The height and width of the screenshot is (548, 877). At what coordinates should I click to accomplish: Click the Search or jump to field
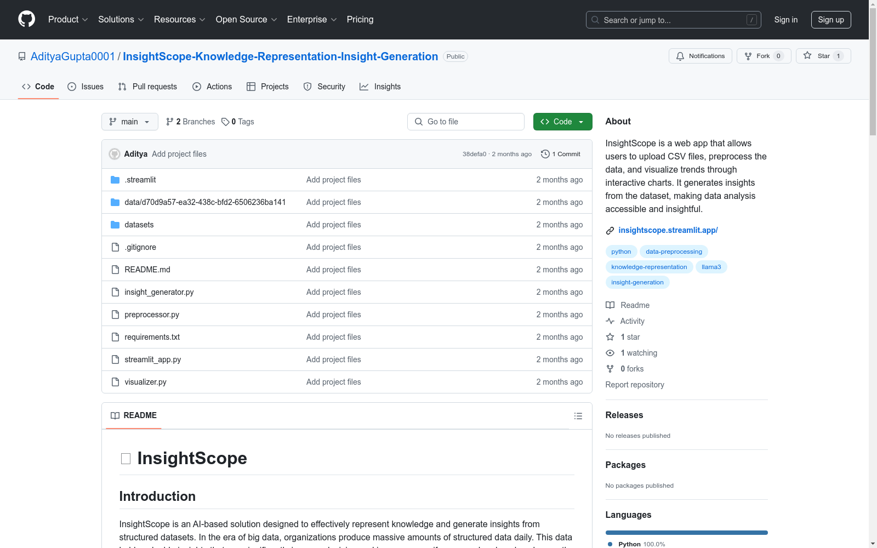pyautogui.click(x=674, y=20)
